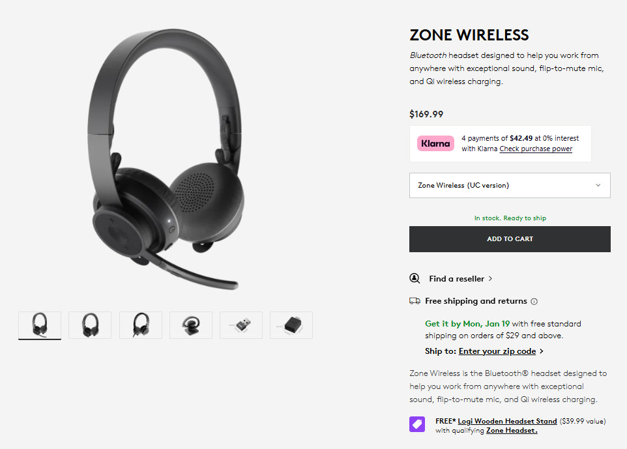
Task: Open the Zone Wireless version dropdown
Action: click(509, 185)
